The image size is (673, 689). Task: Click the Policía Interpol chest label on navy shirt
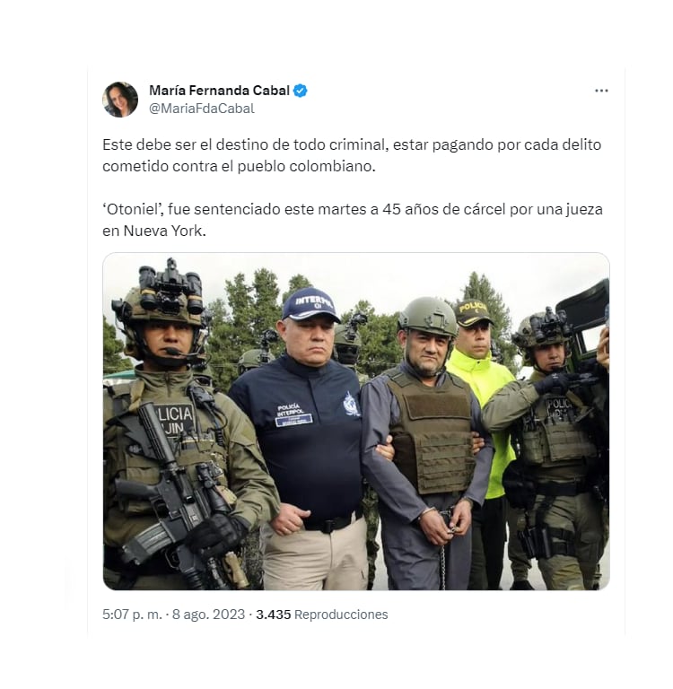pyautogui.click(x=293, y=414)
